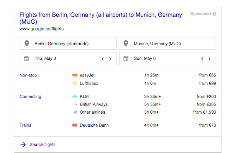Screen dimensions: 230x153
Task: Click the Search flights link
Action: point(43,145)
